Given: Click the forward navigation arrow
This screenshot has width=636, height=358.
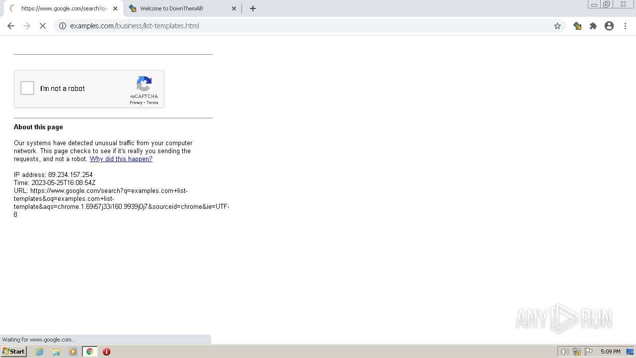Looking at the screenshot, I should tap(27, 26).
